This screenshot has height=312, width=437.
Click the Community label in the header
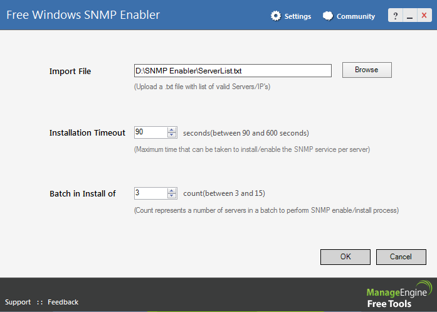(355, 16)
